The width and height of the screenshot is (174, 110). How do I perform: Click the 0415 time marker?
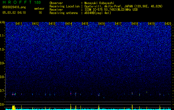point(85,24)
